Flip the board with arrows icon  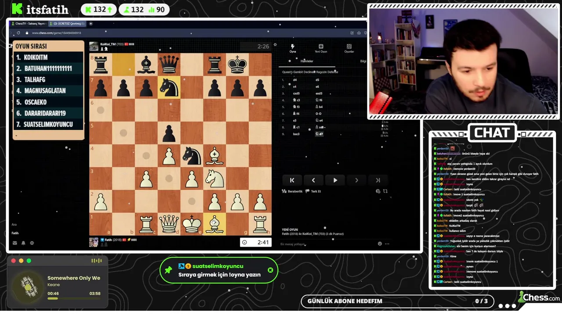pyautogui.click(x=385, y=191)
